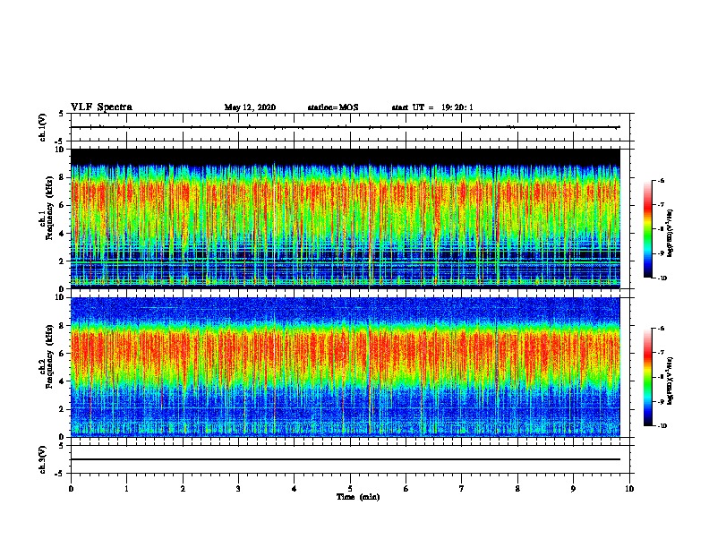The width and height of the screenshot is (709, 548).
Task: Click the "start UT = 19:20:1" header text
Action: coord(432,107)
